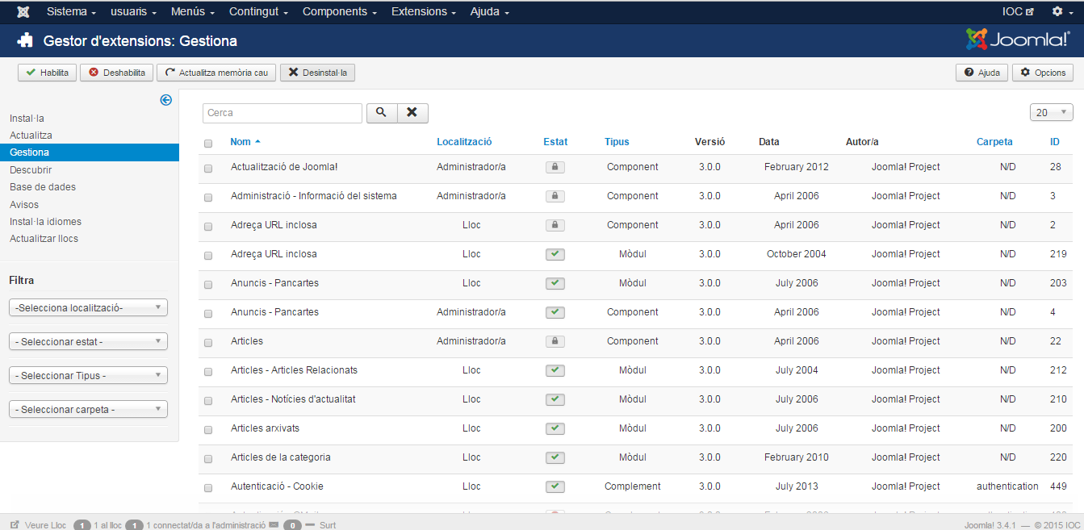This screenshot has height=530, width=1084.
Task: Click the Joomla! brand logo on right
Action: tap(1018, 40)
